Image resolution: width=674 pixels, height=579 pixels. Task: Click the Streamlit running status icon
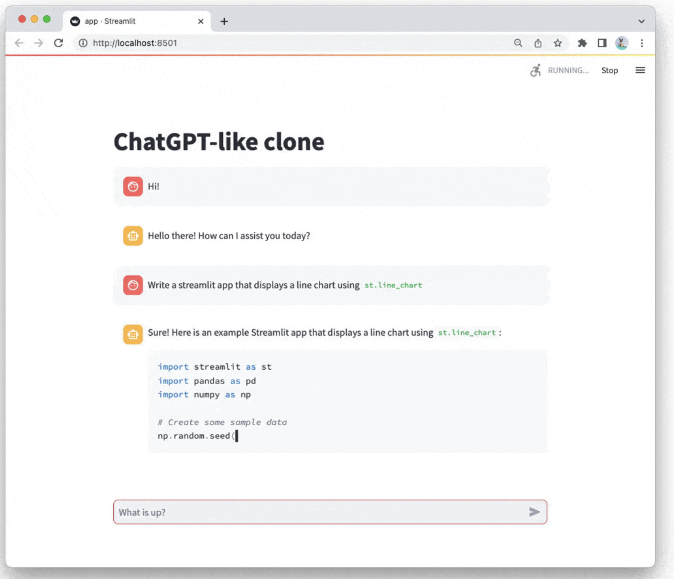click(x=536, y=70)
